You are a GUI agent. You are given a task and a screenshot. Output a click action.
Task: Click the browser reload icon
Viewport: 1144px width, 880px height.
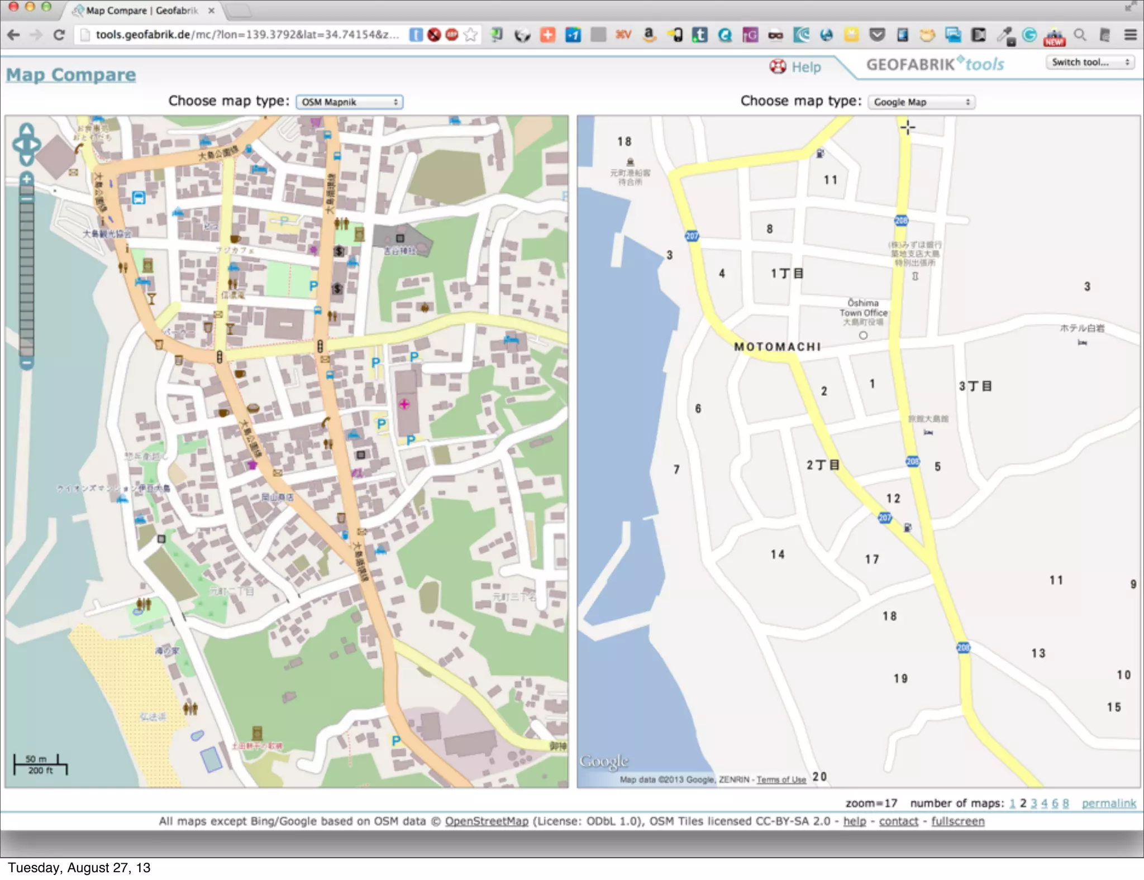(x=59, y=35)
